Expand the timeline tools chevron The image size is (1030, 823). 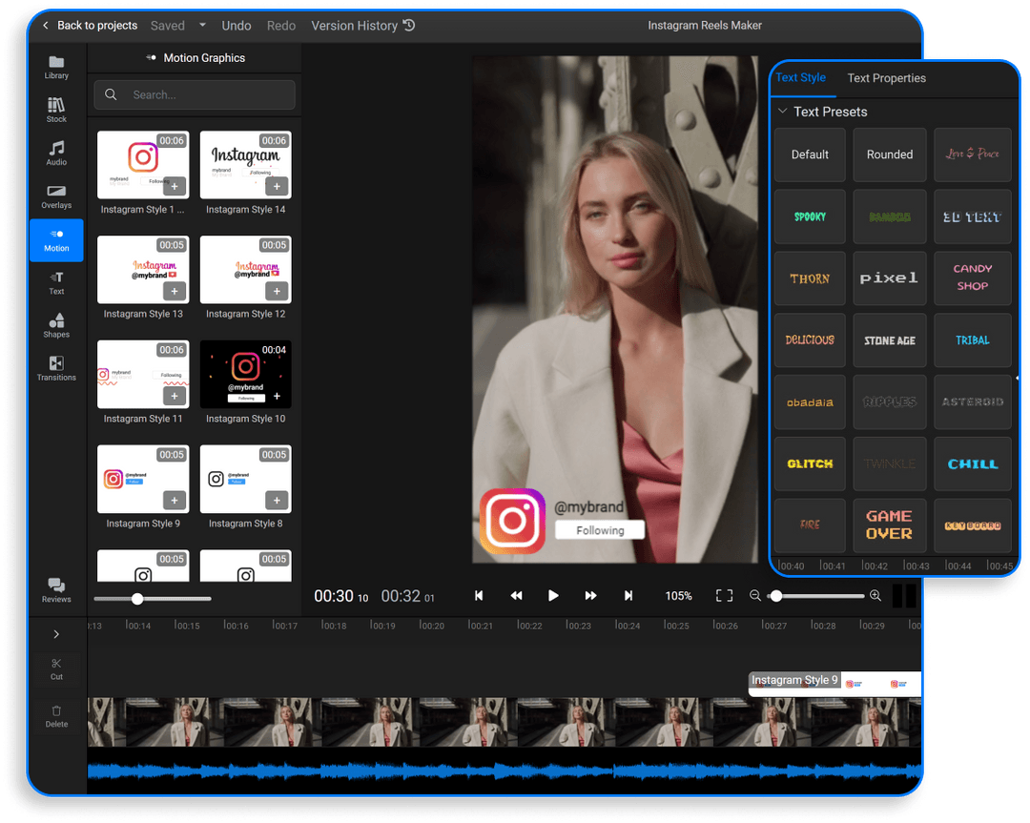(x=56, y=634)
